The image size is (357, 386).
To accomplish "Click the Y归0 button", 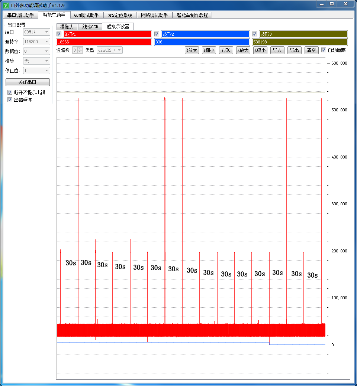I will pyautogui.click(x=226, y=50).
